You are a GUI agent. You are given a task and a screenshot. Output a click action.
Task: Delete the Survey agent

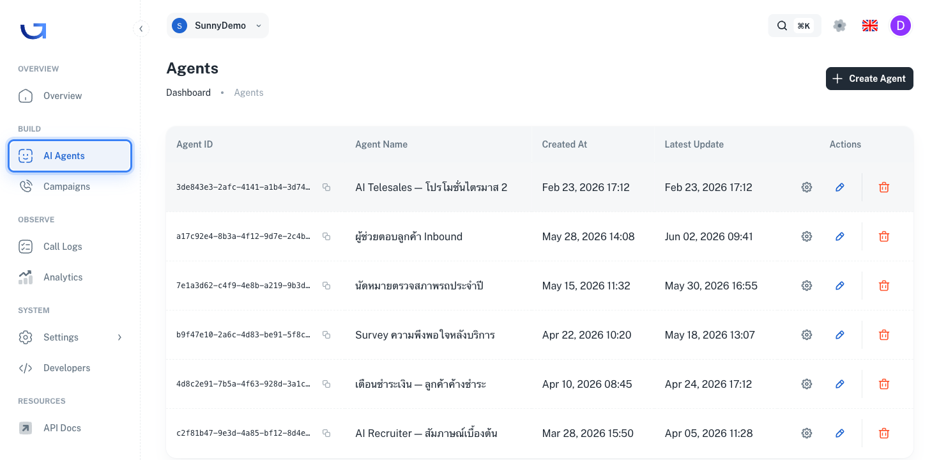click(884, 335)
